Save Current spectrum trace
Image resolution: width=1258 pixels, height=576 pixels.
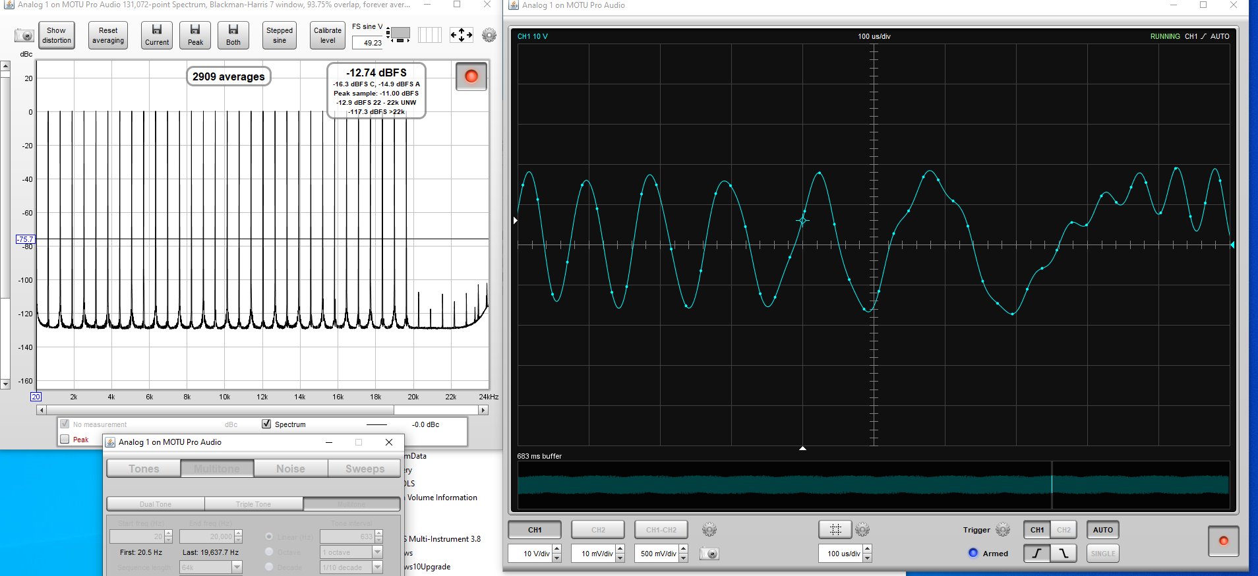157,35
